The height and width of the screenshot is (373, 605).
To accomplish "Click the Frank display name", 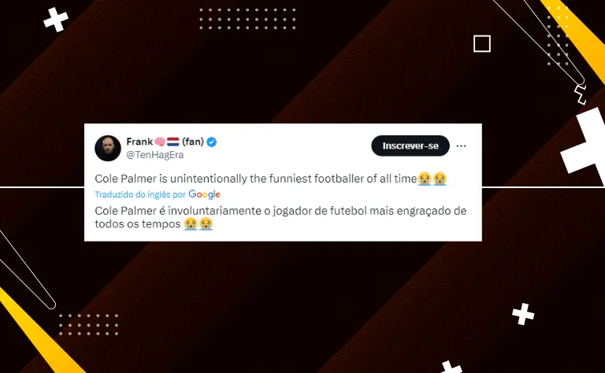I will coord(139,142).
